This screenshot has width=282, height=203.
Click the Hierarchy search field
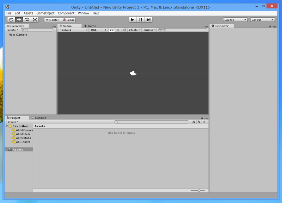point(37,30)
